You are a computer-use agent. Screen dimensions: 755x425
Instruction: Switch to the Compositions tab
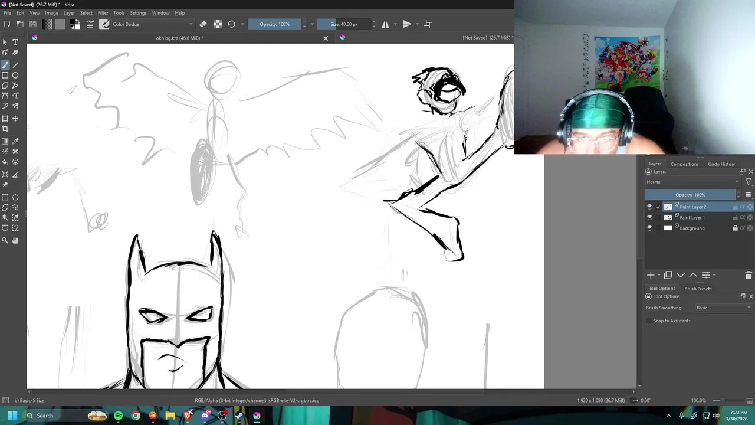click(x=684, y=164)
